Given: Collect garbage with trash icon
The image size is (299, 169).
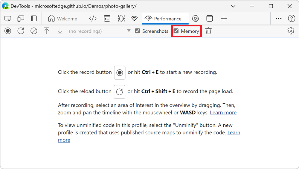Looking at the screenshot, I should point(208,31).
